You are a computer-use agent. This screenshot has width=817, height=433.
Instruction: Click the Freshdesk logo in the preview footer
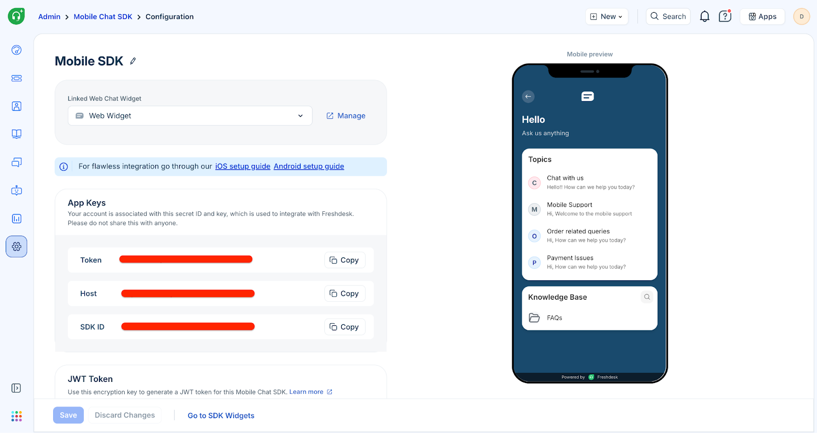pos(591,377)
